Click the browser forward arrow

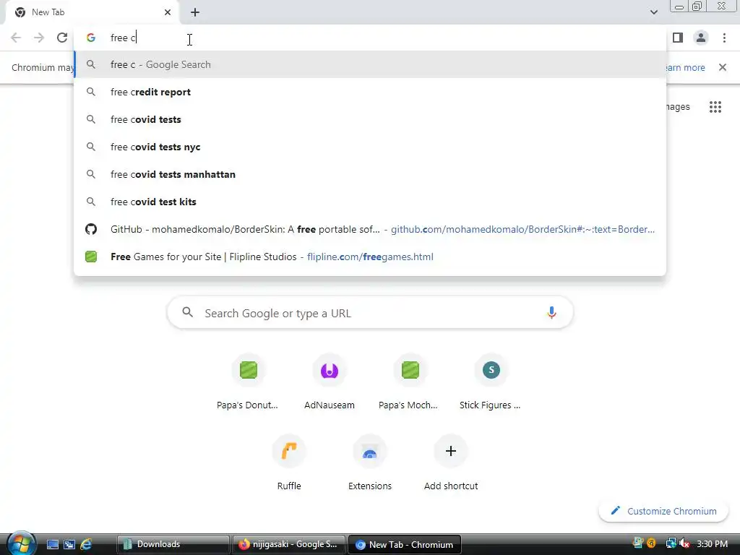coord(39,38)
